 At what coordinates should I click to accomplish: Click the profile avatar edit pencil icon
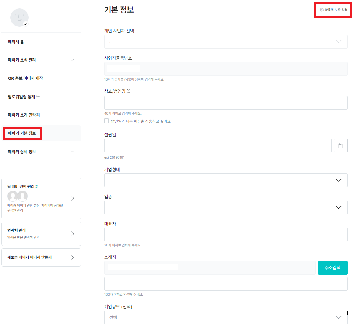tap(26, 24)
